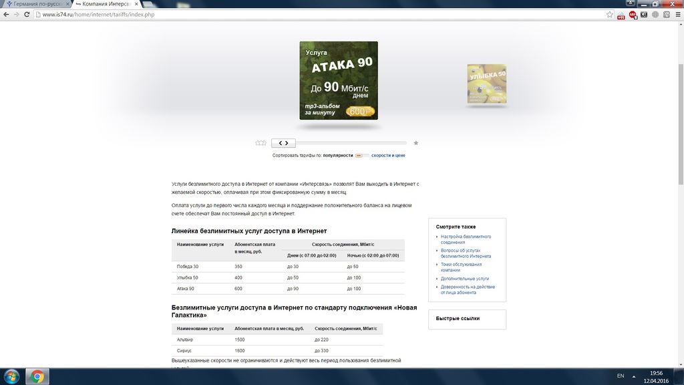Bookmark this page with the star icon
This screenshot has width=684, height=385.
point(609,15)
